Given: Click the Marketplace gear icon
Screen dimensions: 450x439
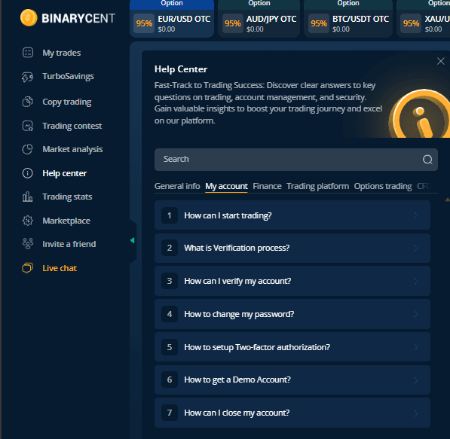Looking at the screenshot, I should pos(28,221).
